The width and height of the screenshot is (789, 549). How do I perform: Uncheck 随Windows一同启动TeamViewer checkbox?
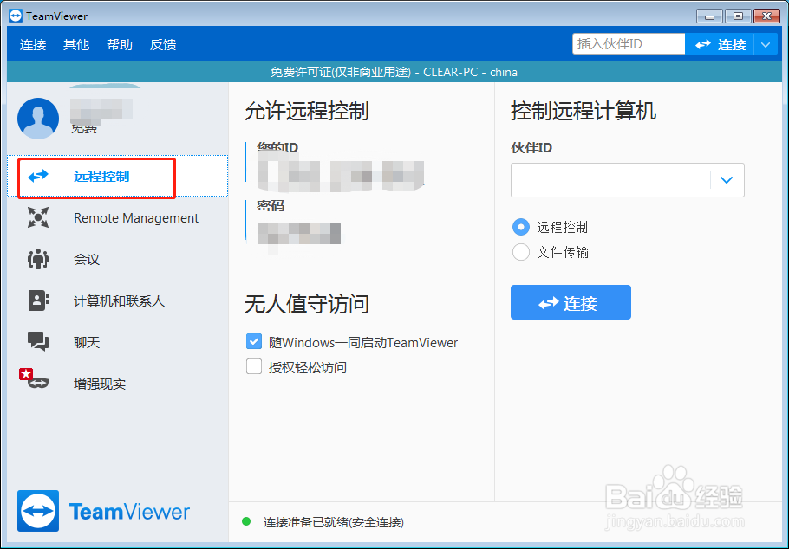[x=254, y=341]
